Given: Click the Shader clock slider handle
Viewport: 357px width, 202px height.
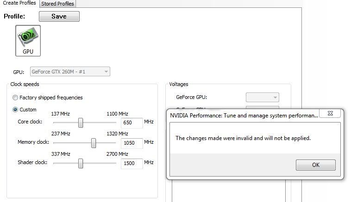Looking at the screenshot, I should click(x=81, y=163).
